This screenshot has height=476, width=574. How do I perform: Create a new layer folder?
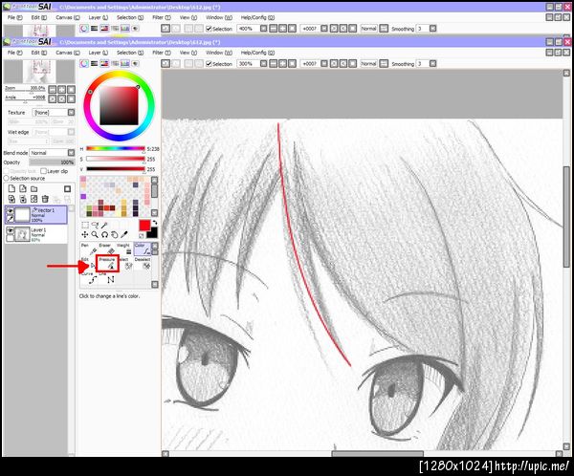[x=34, y=188]
